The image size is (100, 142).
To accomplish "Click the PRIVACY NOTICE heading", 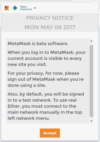I will pos(50,18).
